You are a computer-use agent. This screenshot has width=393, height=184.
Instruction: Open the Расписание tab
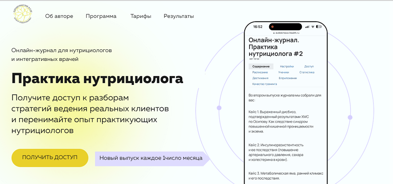pyautogui.click(x=260, y=72)
